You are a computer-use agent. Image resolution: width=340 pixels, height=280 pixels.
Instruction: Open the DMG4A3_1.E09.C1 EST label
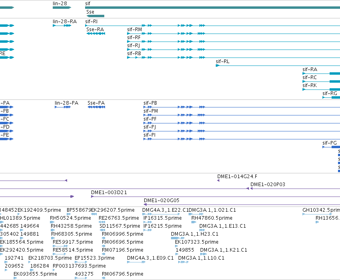(x=150, y=258)
